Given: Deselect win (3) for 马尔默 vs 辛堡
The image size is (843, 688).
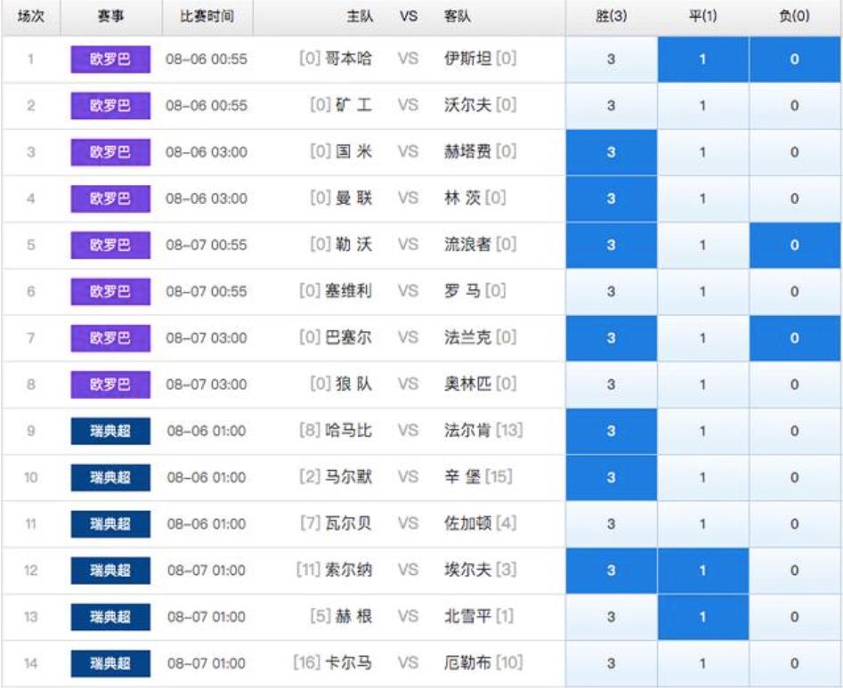Looking at the screenshot, I should coord(612,478).
